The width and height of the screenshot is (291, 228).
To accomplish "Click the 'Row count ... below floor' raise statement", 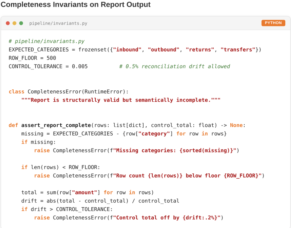I will 149,176.
